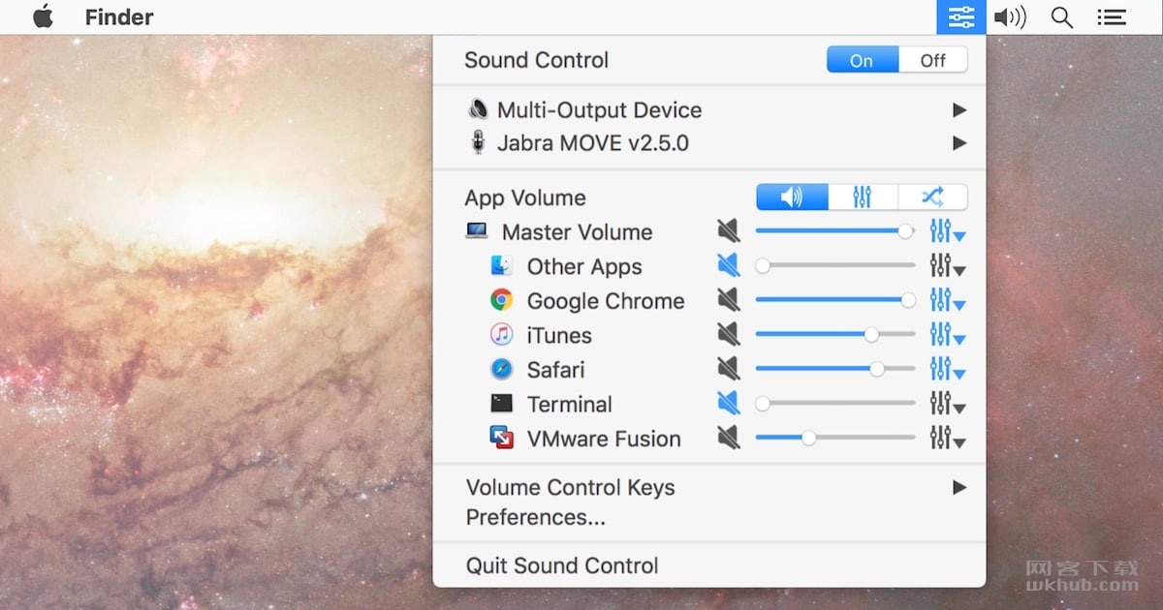The width and height of the screenshot is (1163, 610).
Task: Click the Master Volume laptop icon
Action: pyautogui.click(x=477, y=231)
